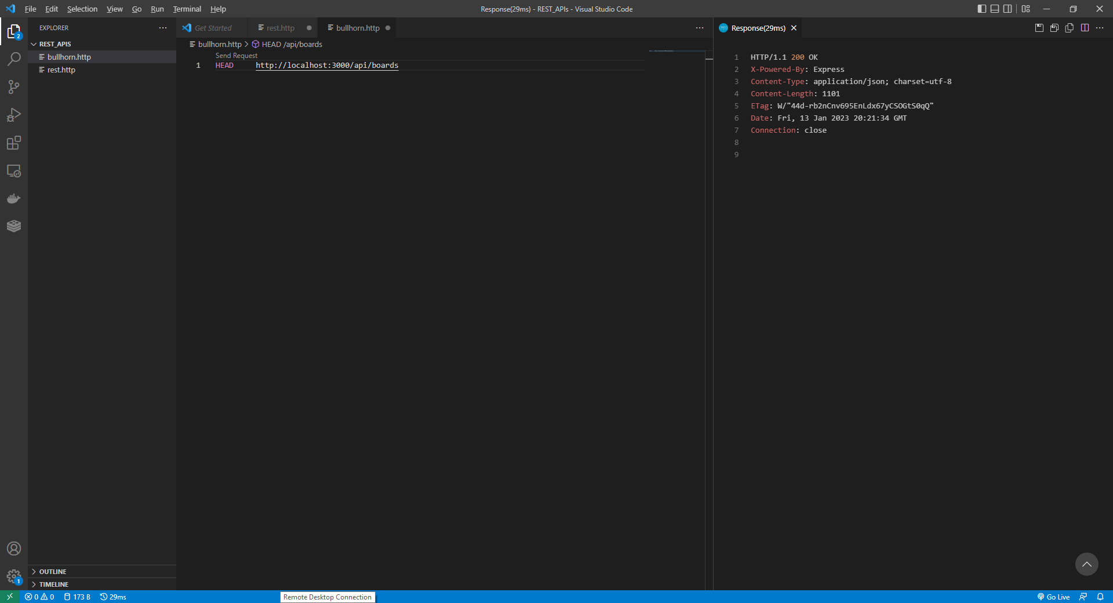Viewport: 1113px width, 603px height.
Task: Open Run and Debug view icon
Action: pos(14,115)
